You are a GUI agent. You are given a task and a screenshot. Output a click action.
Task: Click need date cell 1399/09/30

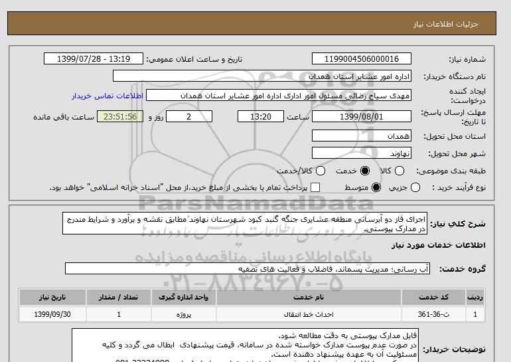coord(52,314)
